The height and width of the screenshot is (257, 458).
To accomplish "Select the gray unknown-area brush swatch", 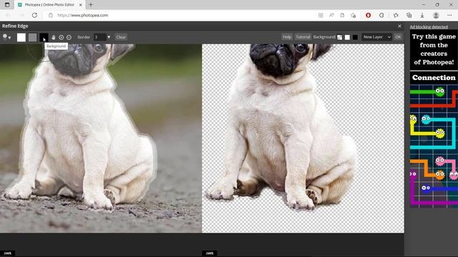I will pyautogui.click(x=32, y=37).
